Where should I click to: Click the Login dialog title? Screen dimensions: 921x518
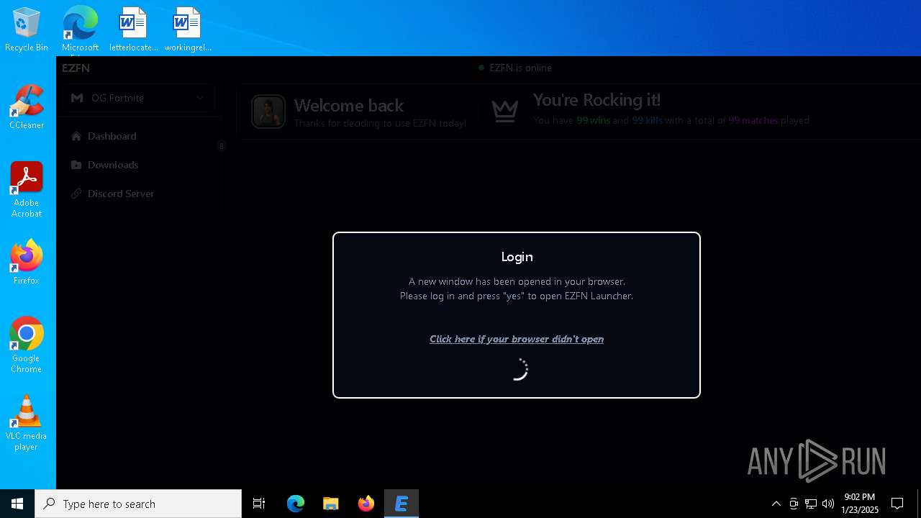[x=517, y=257]
